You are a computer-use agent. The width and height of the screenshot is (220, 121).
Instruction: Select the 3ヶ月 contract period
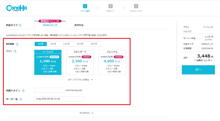41,44
